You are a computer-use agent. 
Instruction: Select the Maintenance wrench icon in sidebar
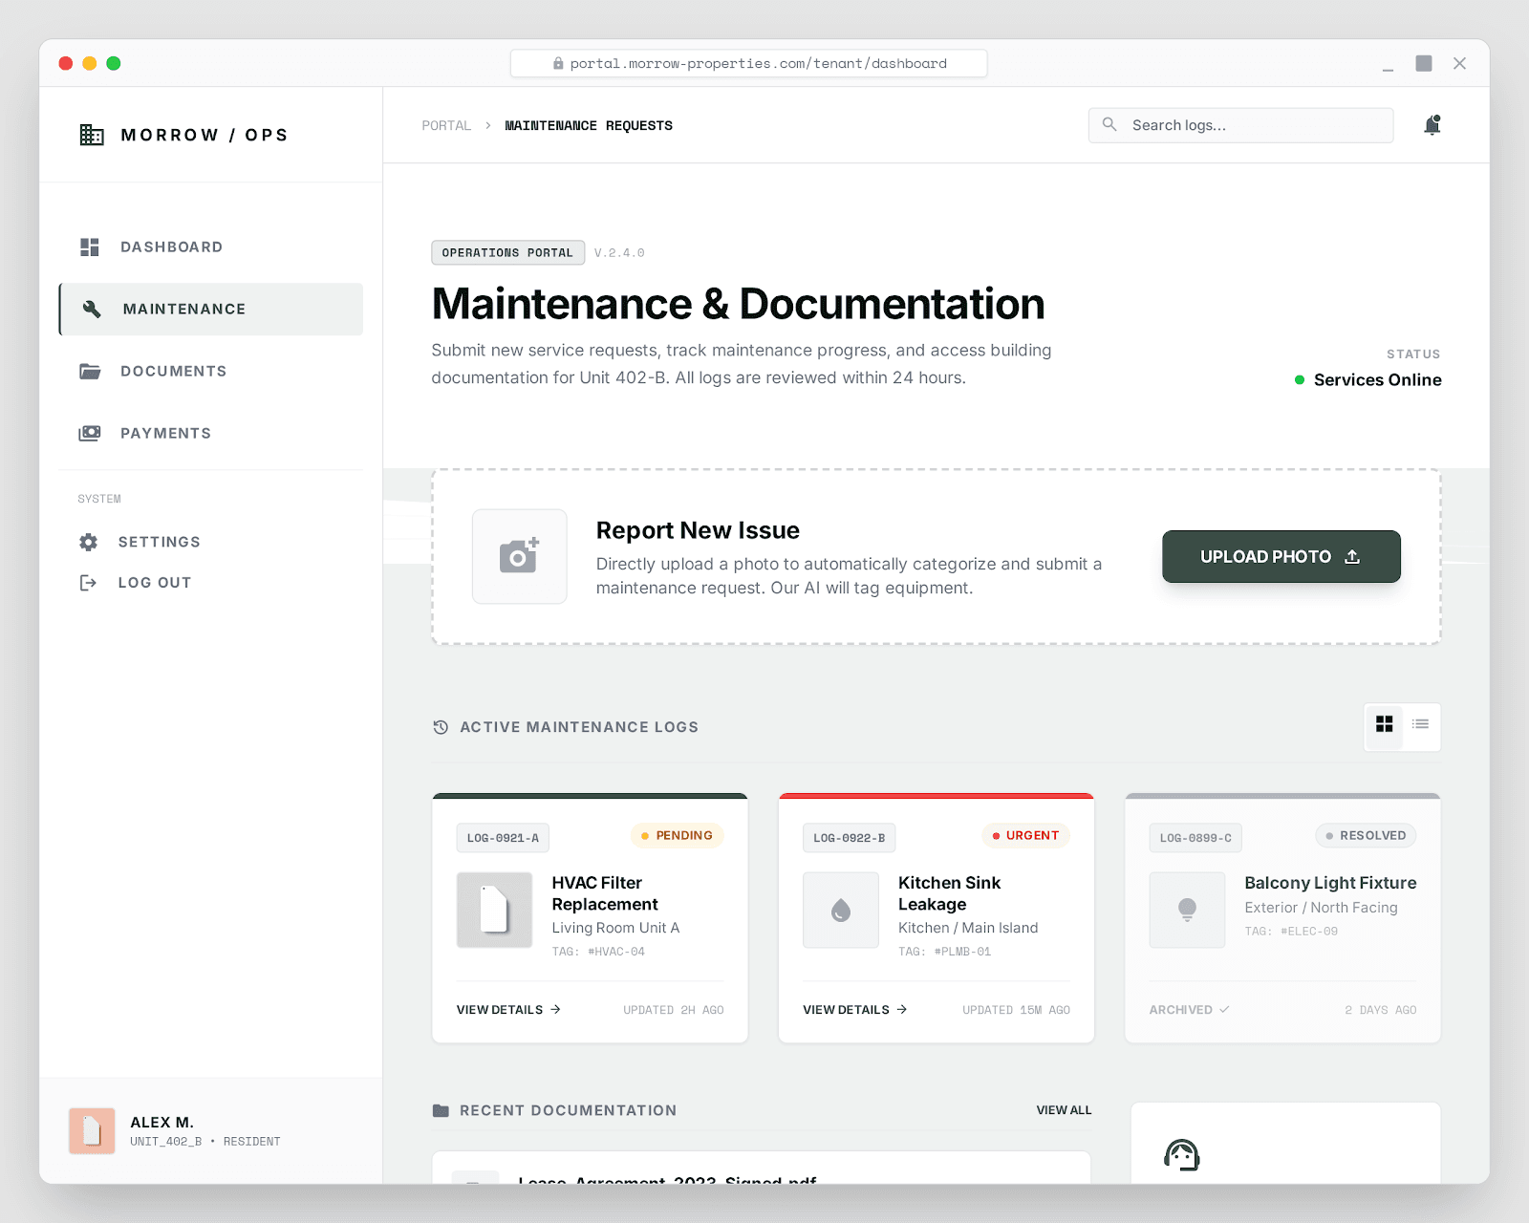(x=93, y=309)
